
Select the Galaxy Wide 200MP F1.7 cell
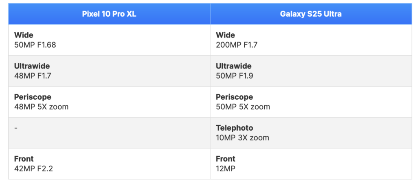tap(311, 40)
